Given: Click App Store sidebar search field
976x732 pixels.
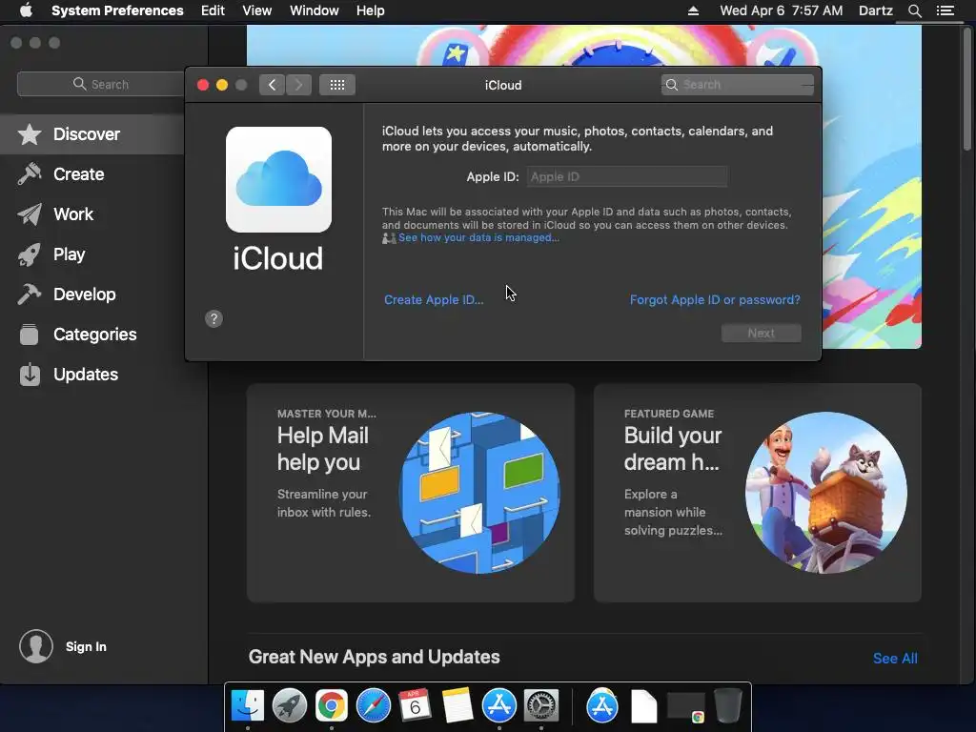Looking at the screenshot, I should pos(101,84).
